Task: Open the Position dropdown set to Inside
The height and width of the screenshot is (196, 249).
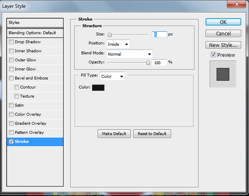Action: coord(118,44)
